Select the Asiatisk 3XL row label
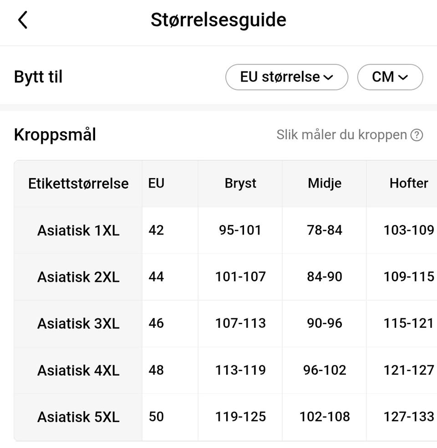 coord(78,323)
